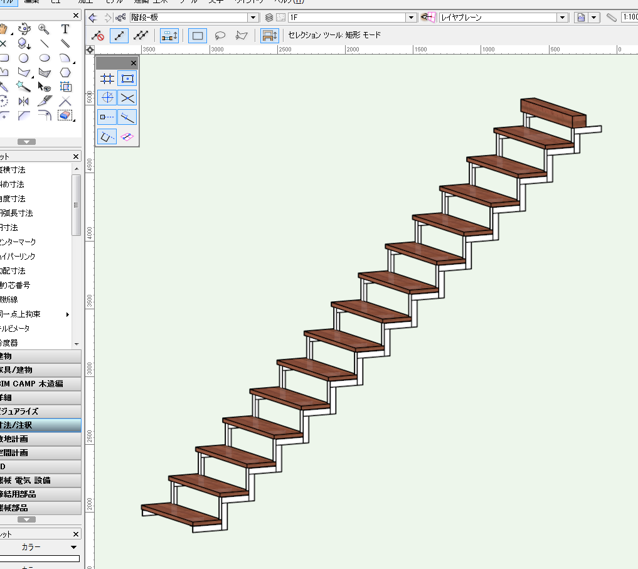Toggle Snap to Grid in snapping palette
The image size is (638, 569).
tap(108, 78)
